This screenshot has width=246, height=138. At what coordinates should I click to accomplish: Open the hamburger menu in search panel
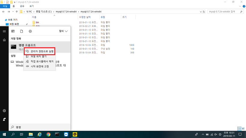point(4,31)
